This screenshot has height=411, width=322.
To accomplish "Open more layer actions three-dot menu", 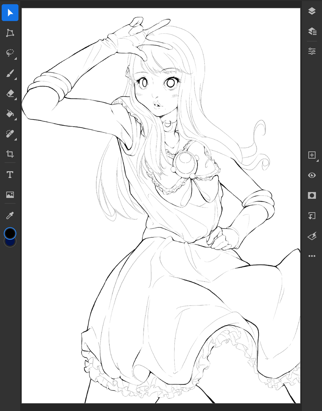I will tap(312, 256).
